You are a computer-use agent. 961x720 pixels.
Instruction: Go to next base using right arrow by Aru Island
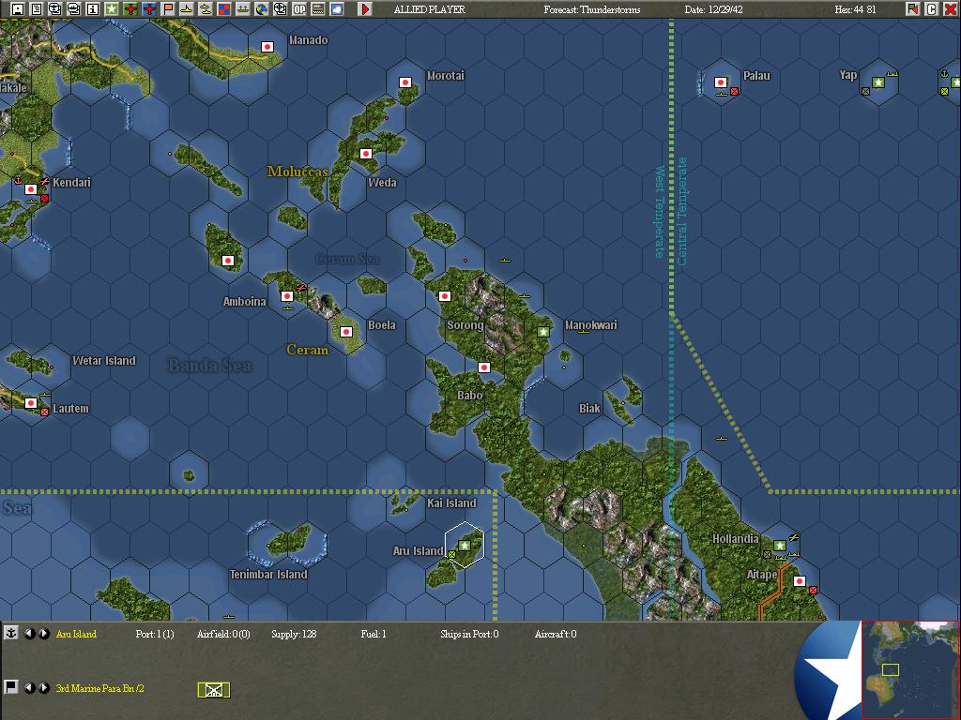pos(44,634)
